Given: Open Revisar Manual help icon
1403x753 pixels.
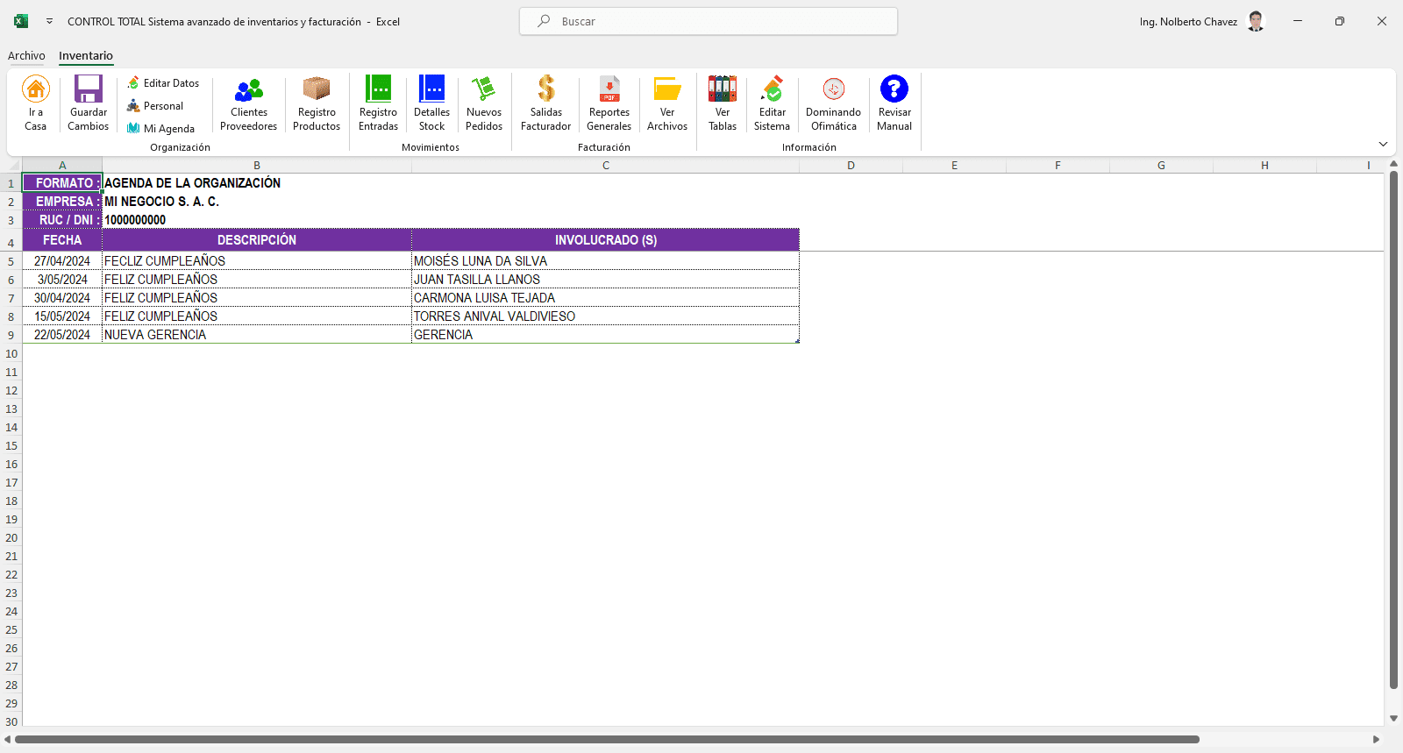Looking at the screenshot, I should [x=894, y=103].
